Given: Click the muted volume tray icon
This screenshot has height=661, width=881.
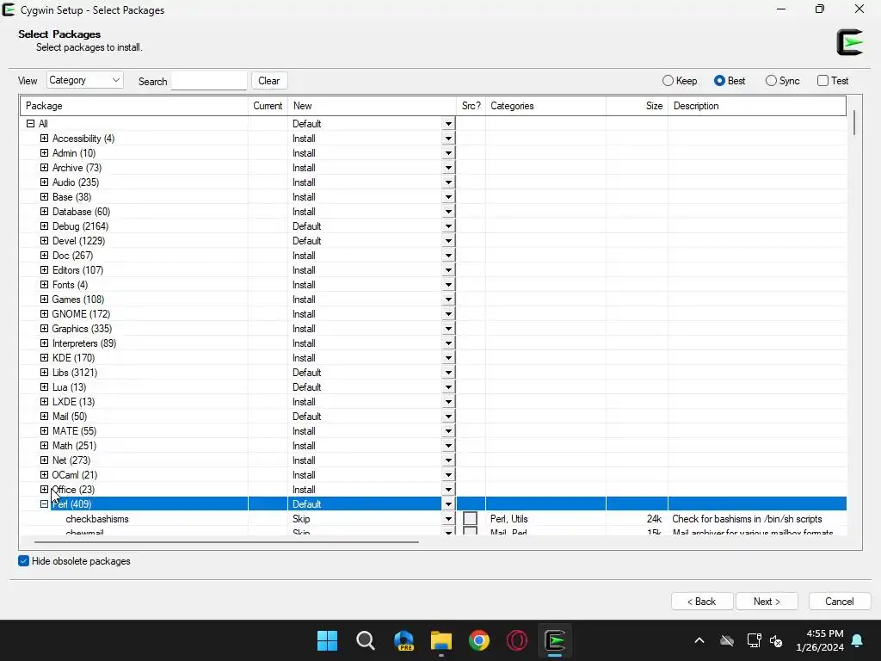Looking at the screenshot, I should 776,640.
